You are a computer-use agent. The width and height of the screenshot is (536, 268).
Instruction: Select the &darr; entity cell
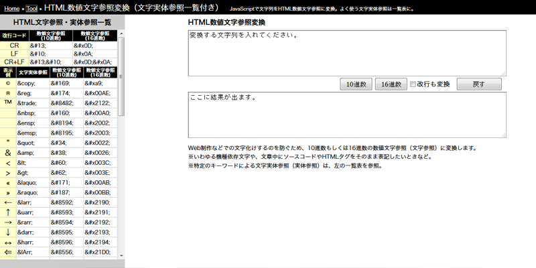[33, 232]
